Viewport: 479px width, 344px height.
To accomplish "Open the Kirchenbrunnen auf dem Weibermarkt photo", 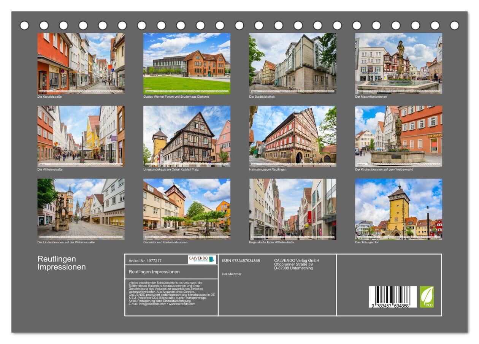I will click(x=398, y=136).
